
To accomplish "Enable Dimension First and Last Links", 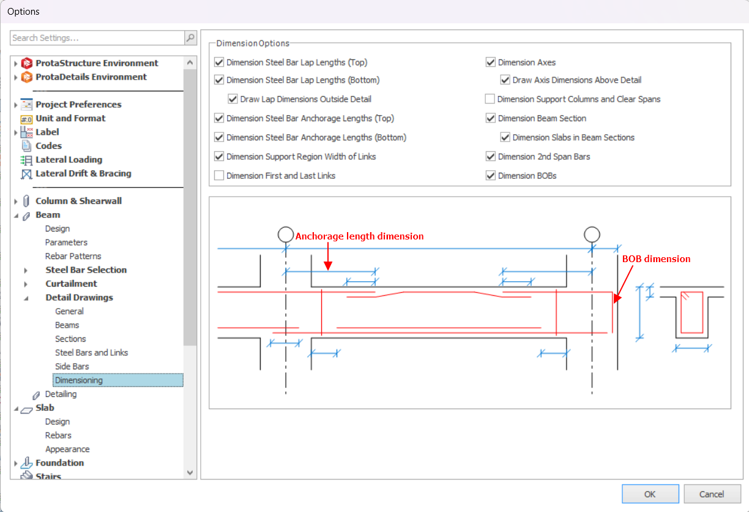I will pos(219,176).
